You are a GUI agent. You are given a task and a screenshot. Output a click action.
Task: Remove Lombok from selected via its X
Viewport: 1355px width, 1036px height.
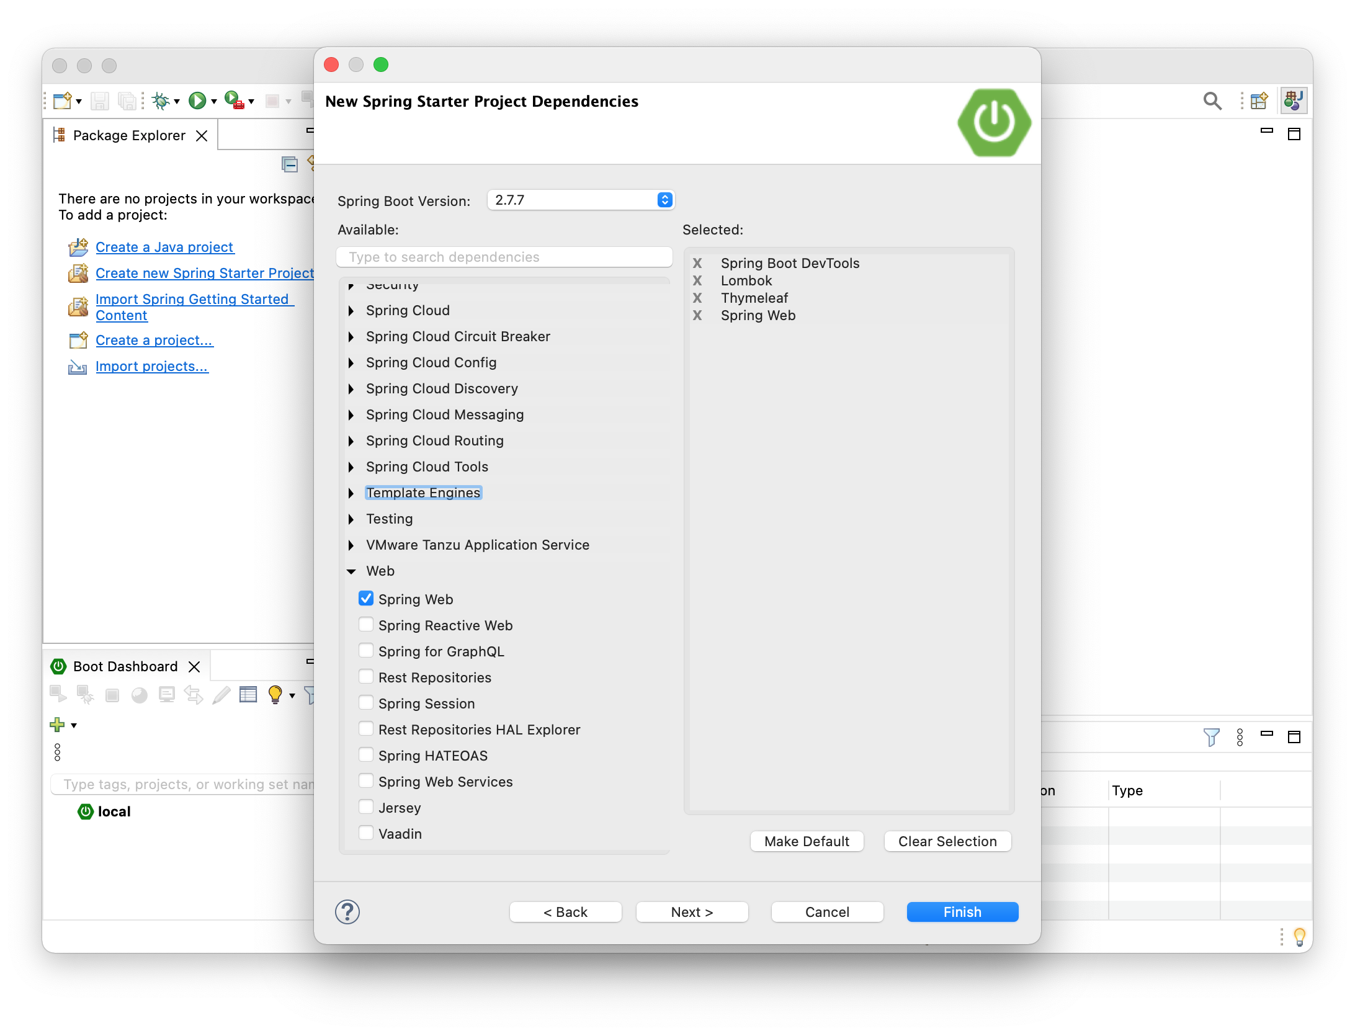point(697,280)
